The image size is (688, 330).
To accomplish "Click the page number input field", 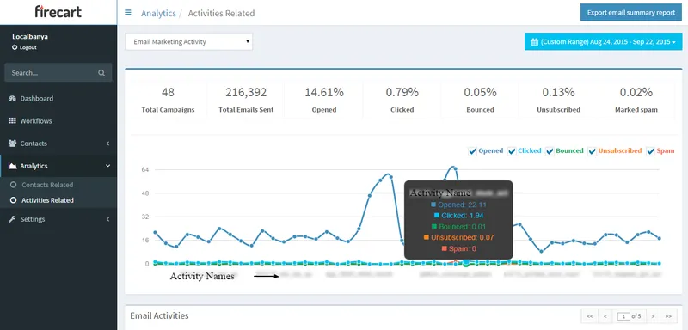I will [x=623, y=316].
